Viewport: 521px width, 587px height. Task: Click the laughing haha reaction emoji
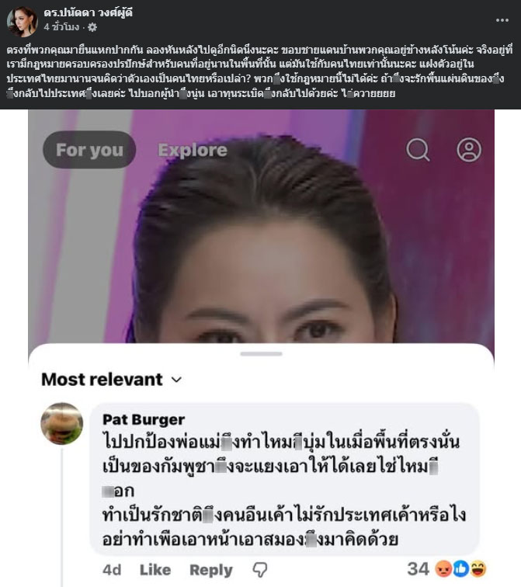tap(478, 569)
